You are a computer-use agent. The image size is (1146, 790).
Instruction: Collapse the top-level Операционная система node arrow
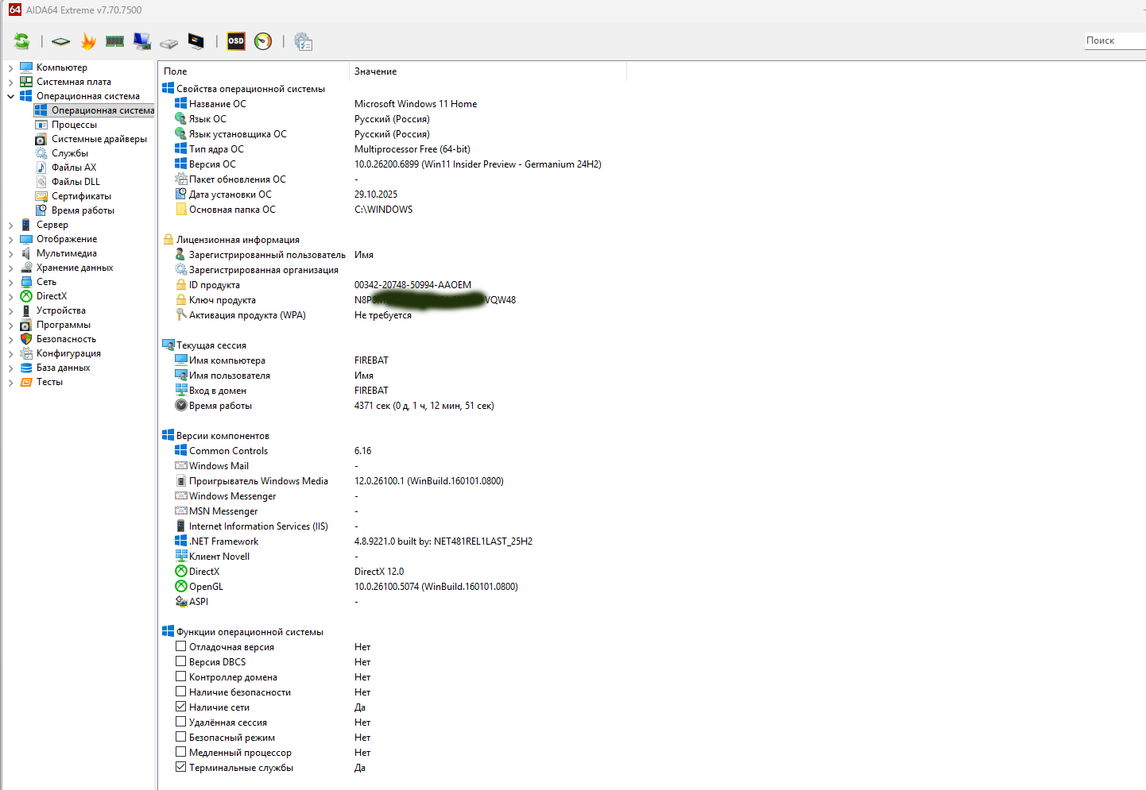tap(10, 96)
